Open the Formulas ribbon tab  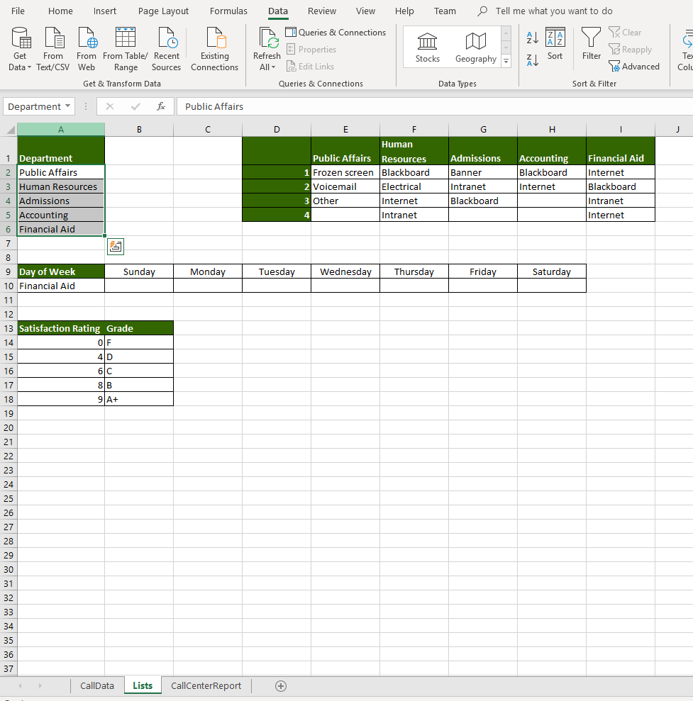228,11
